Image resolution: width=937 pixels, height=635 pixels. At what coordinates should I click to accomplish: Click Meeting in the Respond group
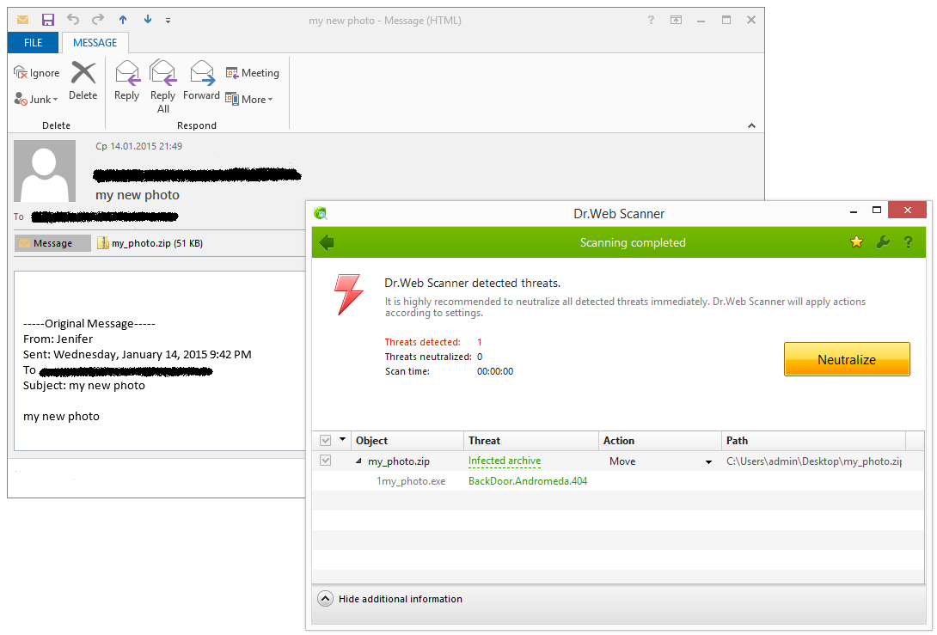252,73
